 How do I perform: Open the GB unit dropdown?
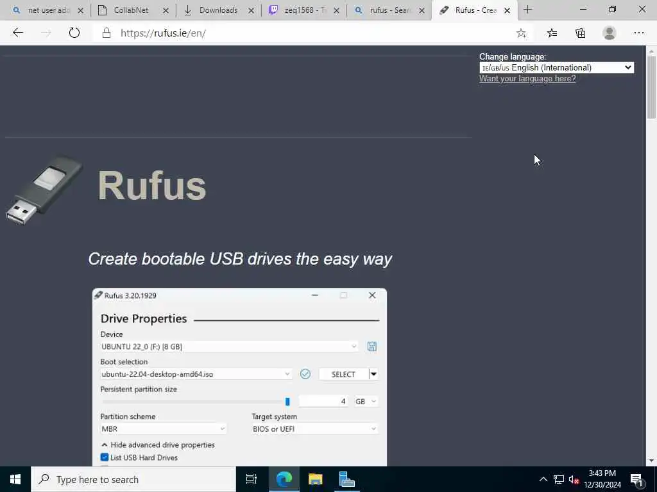[x=366, y=401]
